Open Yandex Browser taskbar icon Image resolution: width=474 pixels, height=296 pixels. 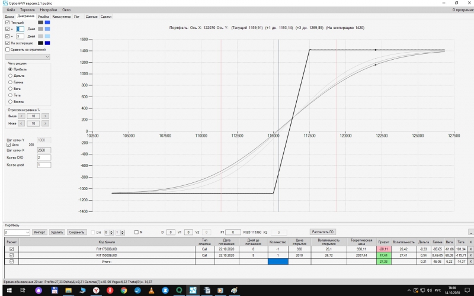[x=96, y=290]
